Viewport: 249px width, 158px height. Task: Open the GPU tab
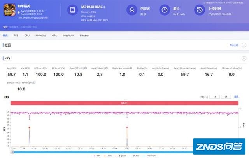tap(54, 35)
